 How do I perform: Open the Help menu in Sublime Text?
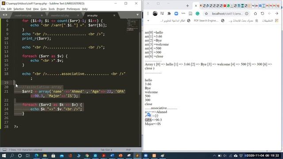point(84,9)
